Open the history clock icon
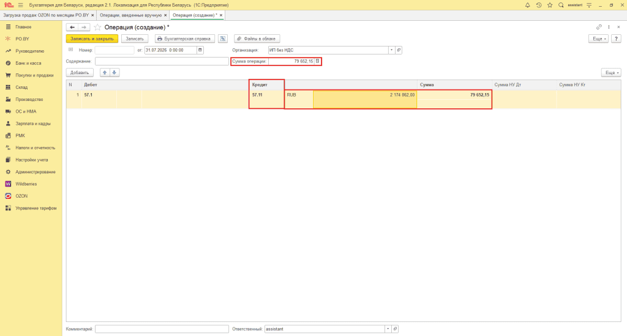 point(539,5)
